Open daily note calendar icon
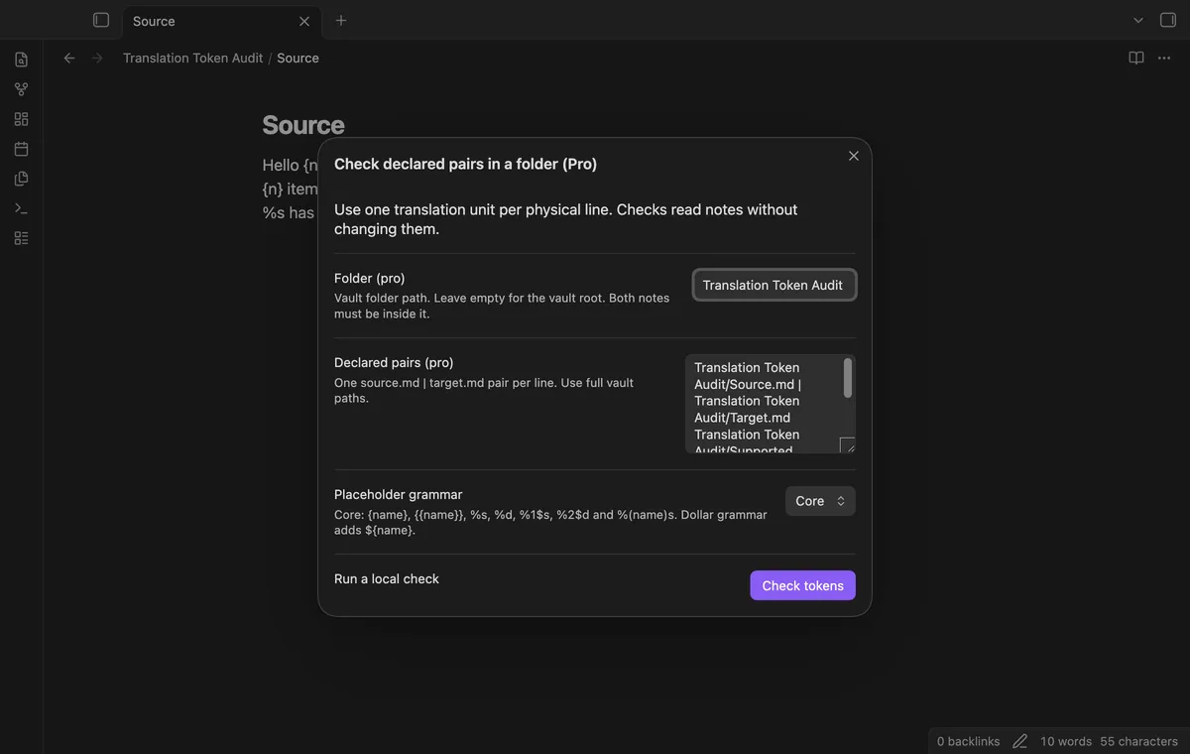The height and width of the screenshot is (754, 1190). (21, 149)
